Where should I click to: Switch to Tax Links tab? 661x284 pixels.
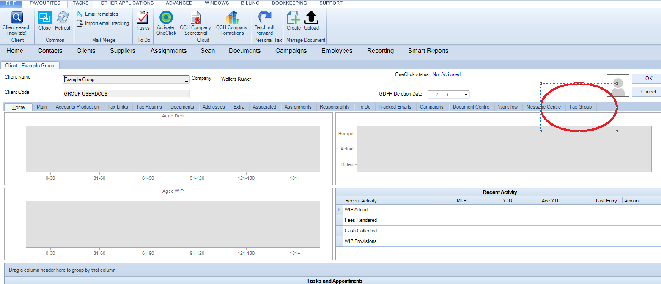pos(118,107)
